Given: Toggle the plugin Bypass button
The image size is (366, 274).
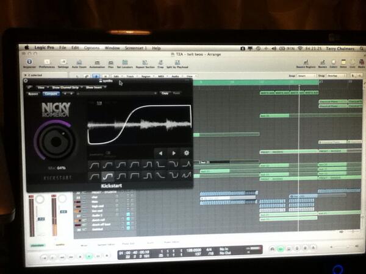Looking at the screenshot, I should (33, 94).
